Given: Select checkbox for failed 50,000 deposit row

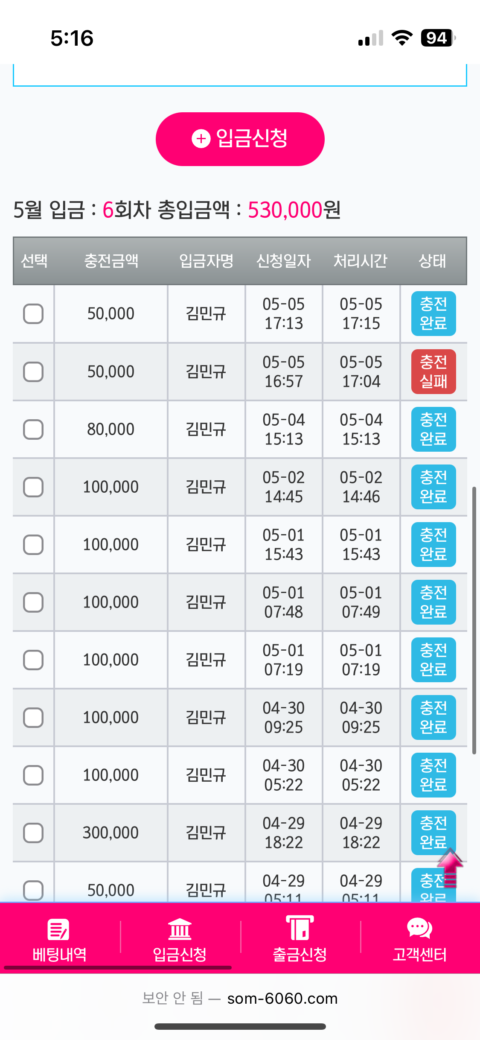Looking at the screenshot, I should tap(33, 372).
